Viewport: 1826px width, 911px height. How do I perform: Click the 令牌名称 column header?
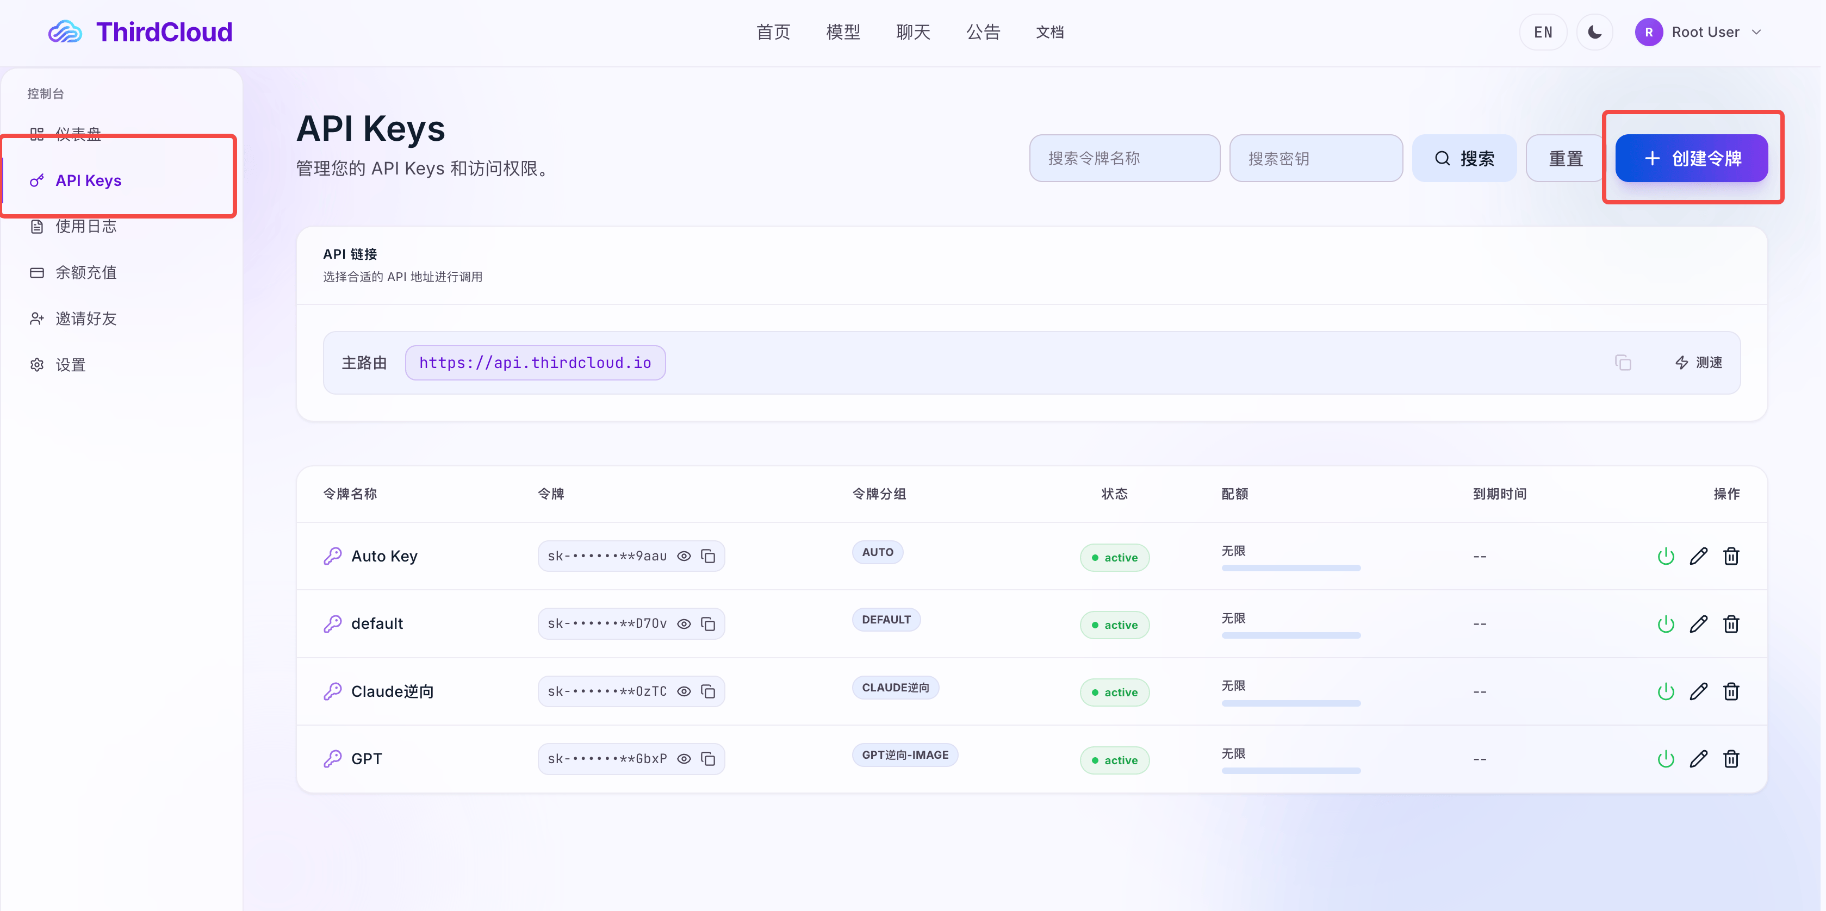point(350,494)
